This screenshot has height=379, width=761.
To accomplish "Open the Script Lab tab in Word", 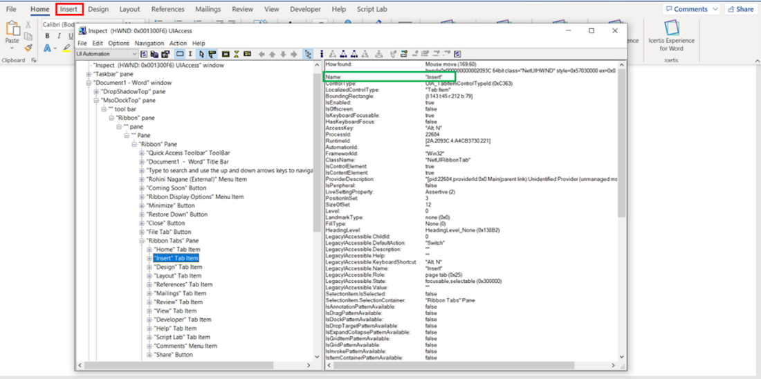I will pos(372,9).
